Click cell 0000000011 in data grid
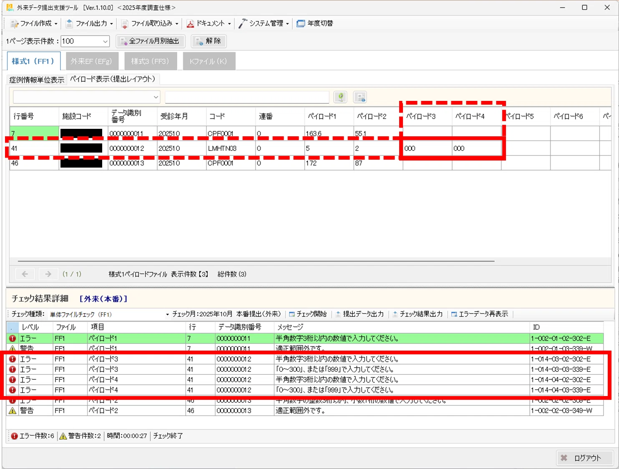This screenshot has width=619, height=469. tap(132, 133)
